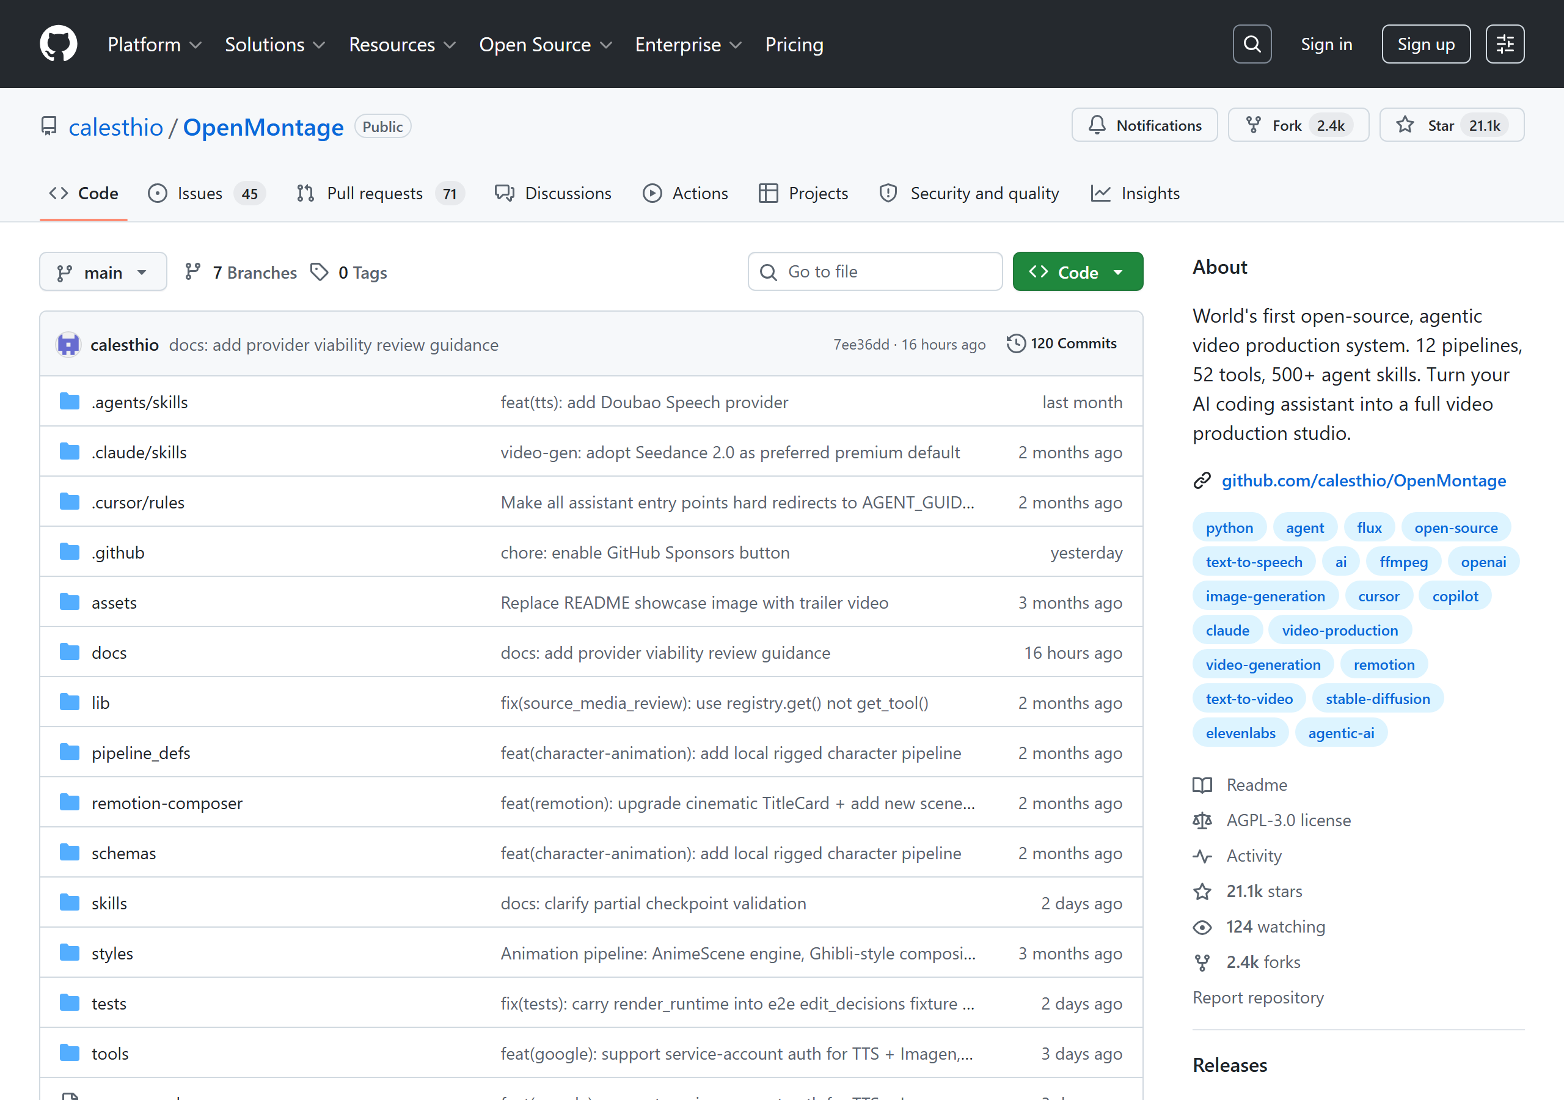Switch to the Pull requests tab
Screen dimensions: 1564x1100
coord(380,194)
